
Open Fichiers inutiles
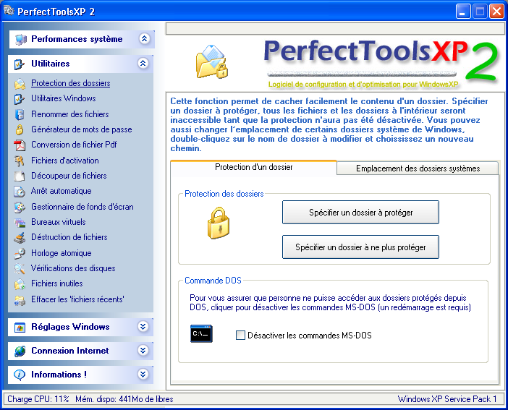tap(57, 283)
